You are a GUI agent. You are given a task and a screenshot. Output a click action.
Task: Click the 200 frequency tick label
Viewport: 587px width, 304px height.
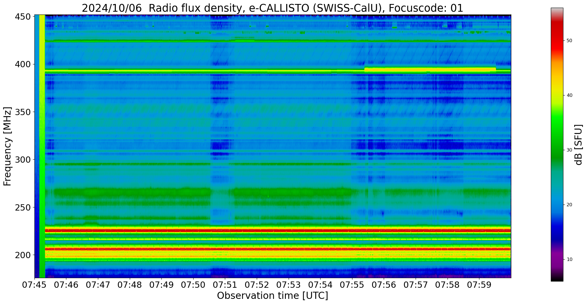23,255
